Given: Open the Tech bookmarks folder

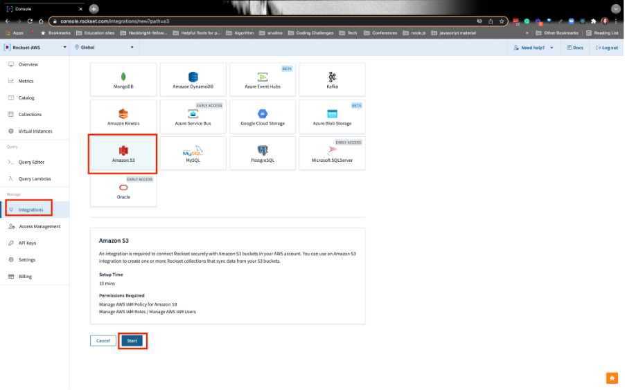Looking at the screenshot, I should [x=349, y=33].
